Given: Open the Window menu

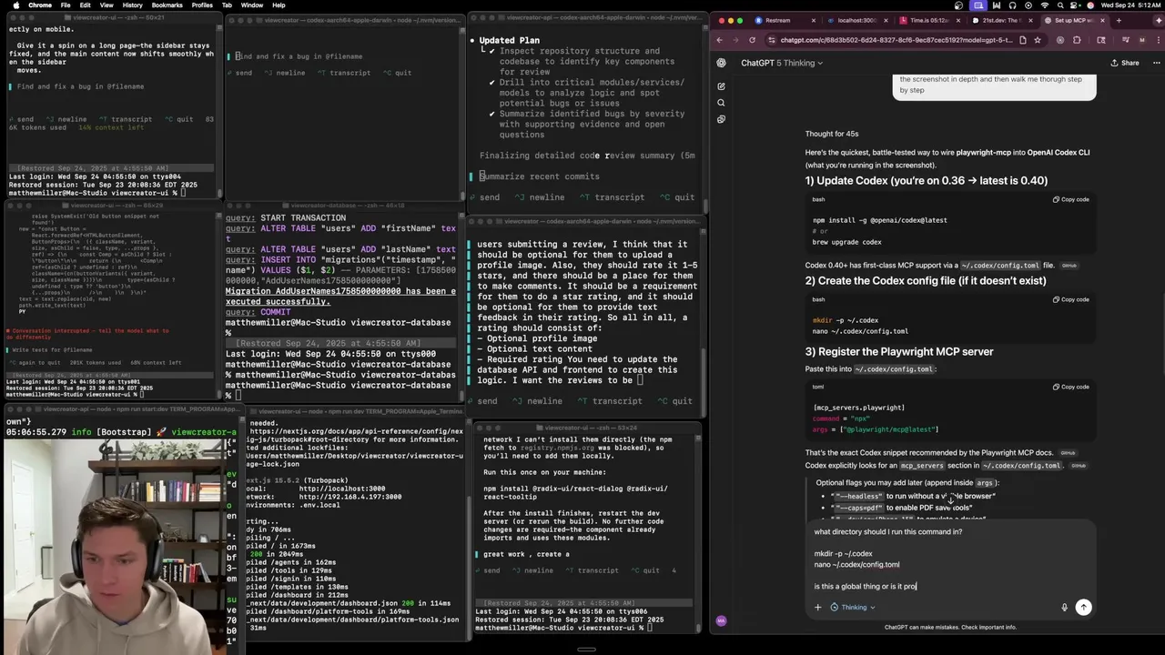Looking at the screenshot, I should click(x=252, y=5).
